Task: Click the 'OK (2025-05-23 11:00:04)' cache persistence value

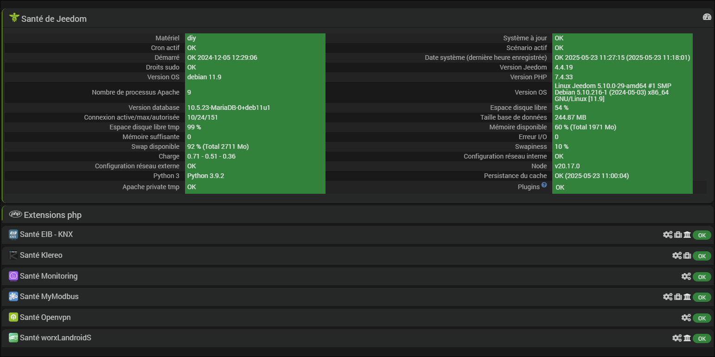Action: pyautogui.click(x=592, y=176)
